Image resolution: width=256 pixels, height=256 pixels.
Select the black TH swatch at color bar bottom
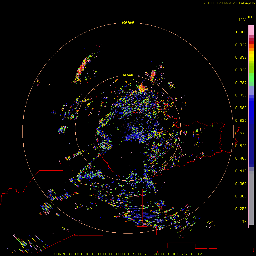pos(251,226)
